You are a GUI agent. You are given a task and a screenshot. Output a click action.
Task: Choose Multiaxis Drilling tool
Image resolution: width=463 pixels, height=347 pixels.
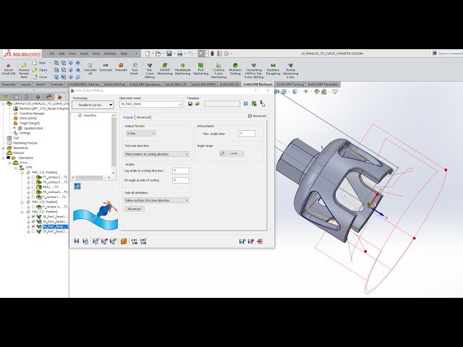(x=235, y=69)
